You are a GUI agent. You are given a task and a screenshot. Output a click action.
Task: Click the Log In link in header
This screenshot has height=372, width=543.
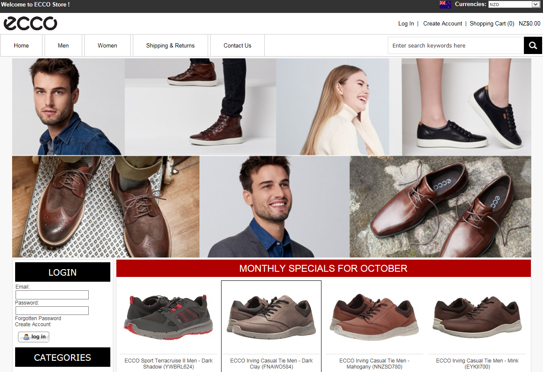(406, 24)
